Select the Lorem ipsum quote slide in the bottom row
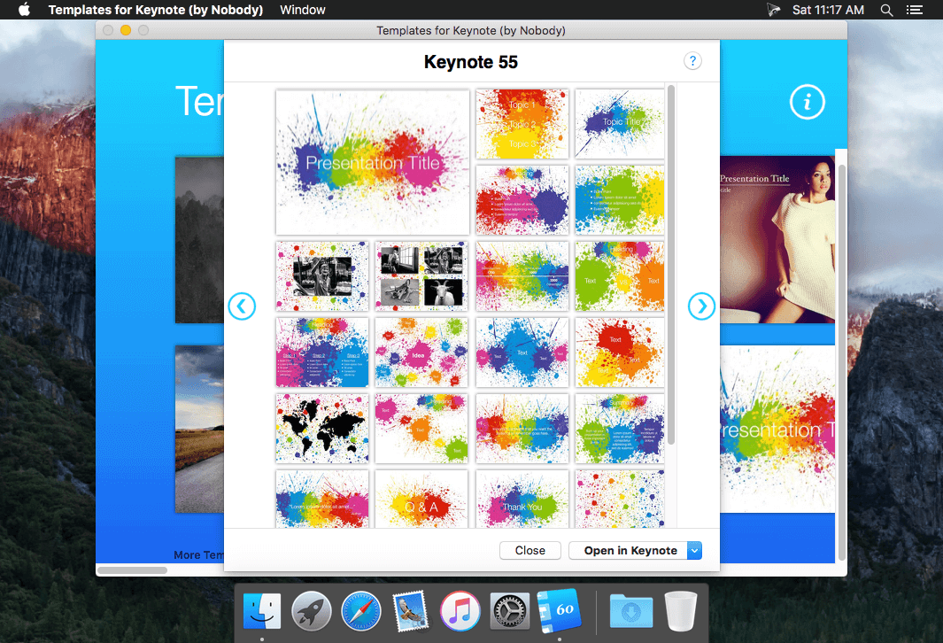Viewport: 943px width, 643px height. click(322, 499)
